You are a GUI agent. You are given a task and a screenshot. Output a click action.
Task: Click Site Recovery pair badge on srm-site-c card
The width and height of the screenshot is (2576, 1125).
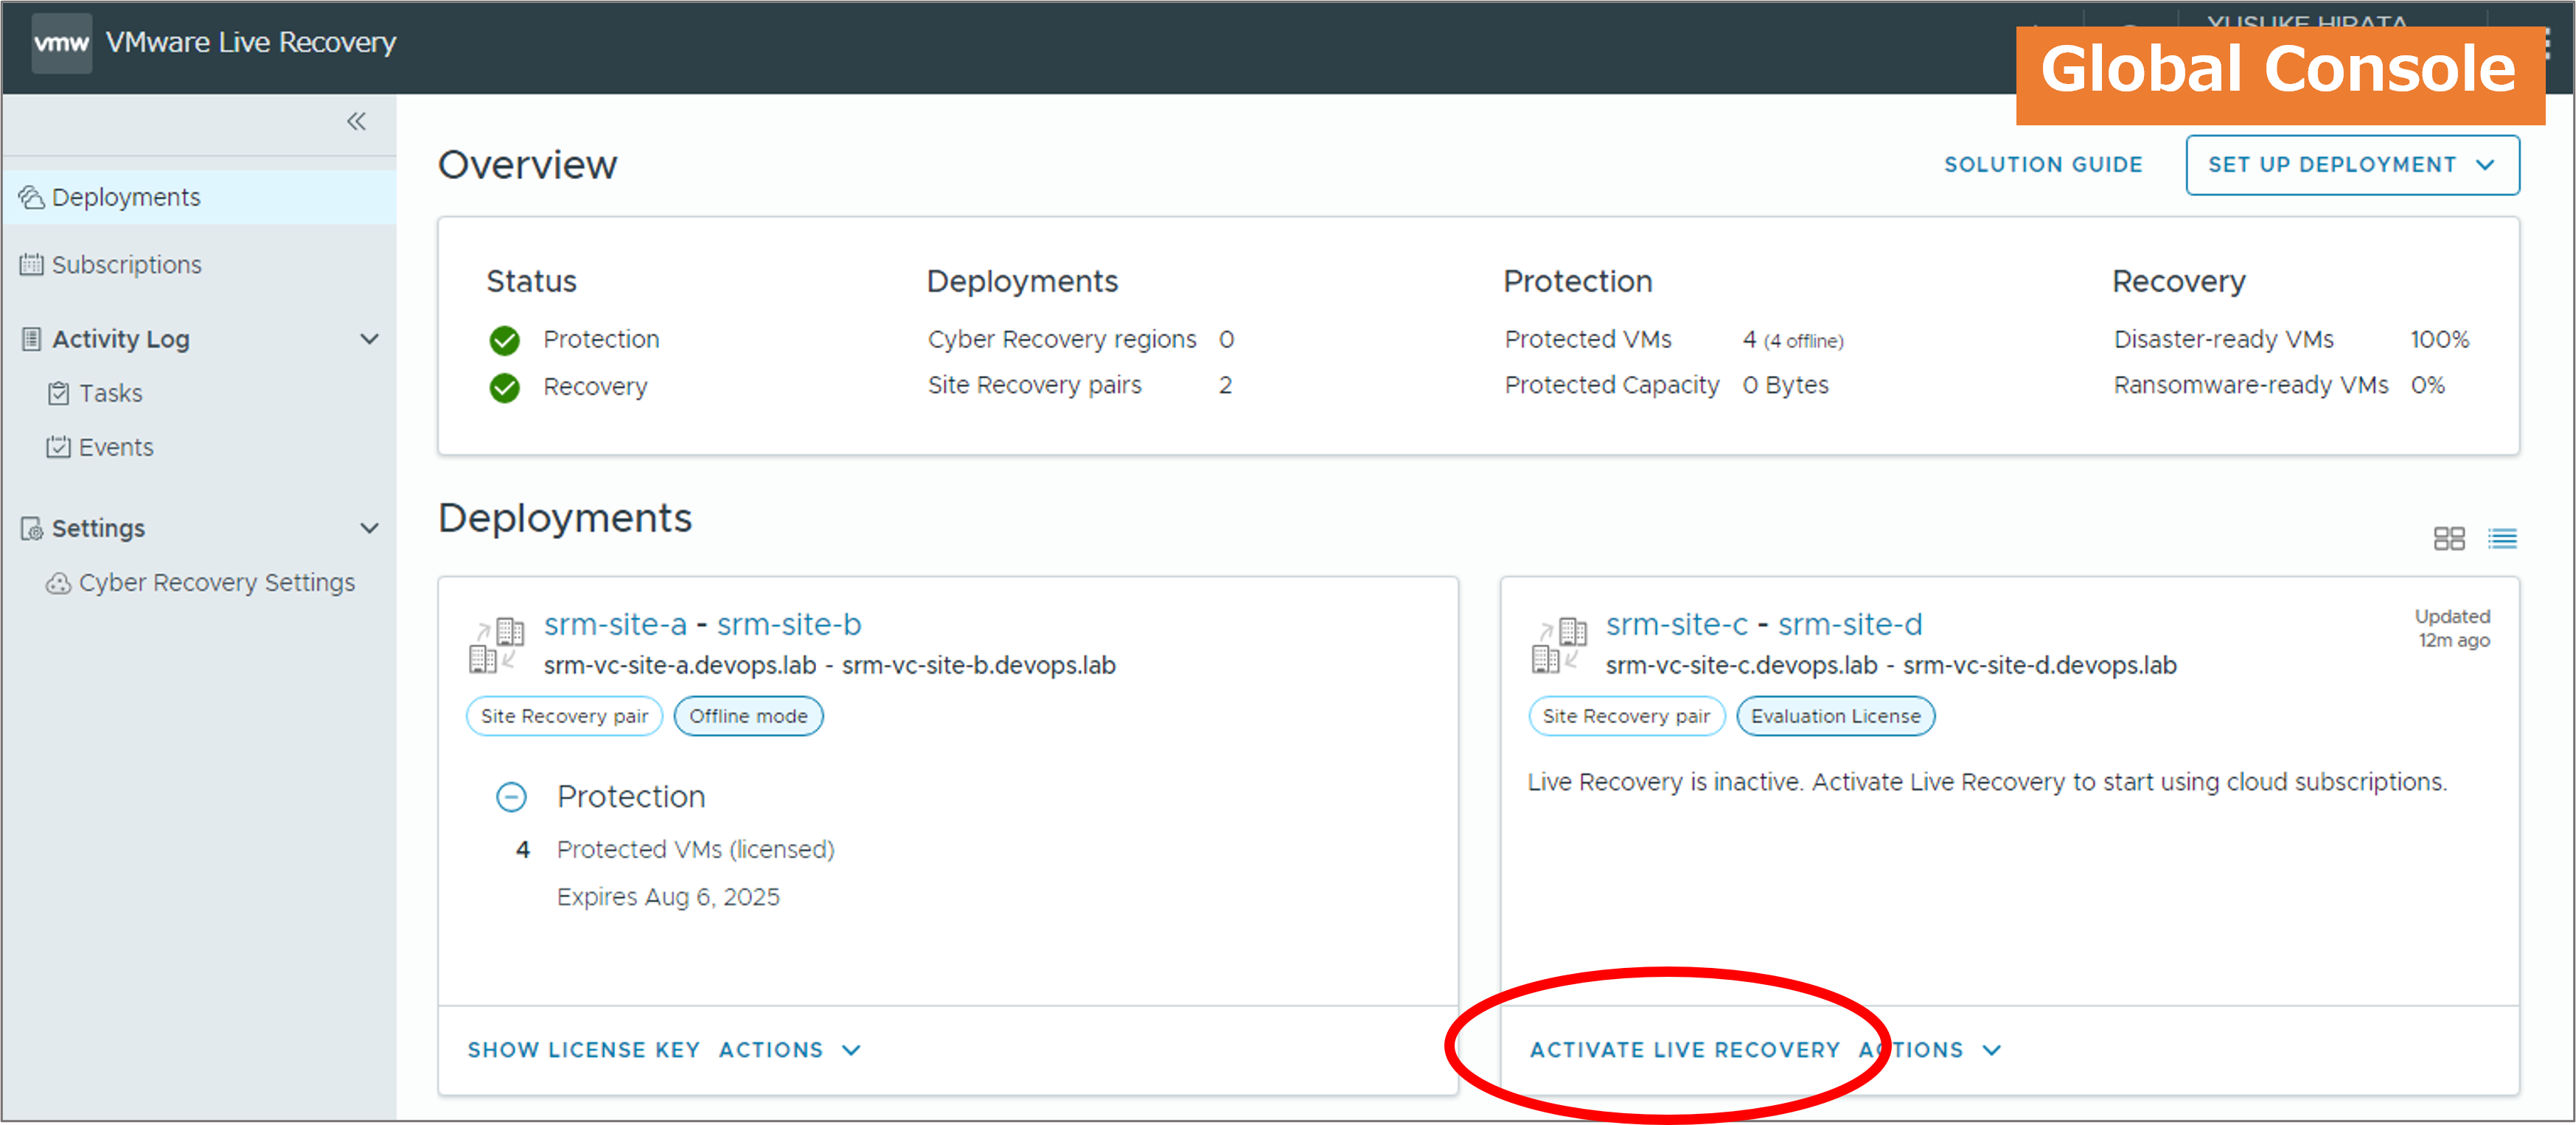1626,717
